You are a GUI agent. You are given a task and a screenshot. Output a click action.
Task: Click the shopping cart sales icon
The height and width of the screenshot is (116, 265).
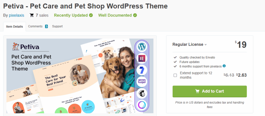coord(32,15)
